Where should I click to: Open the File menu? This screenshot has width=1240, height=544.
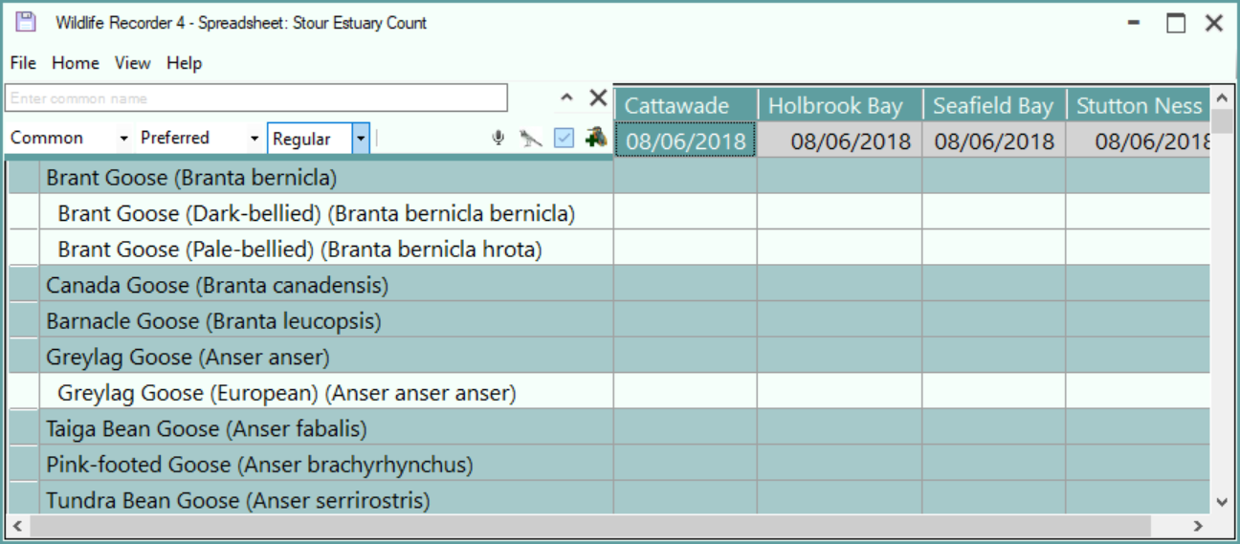(23, 63)
